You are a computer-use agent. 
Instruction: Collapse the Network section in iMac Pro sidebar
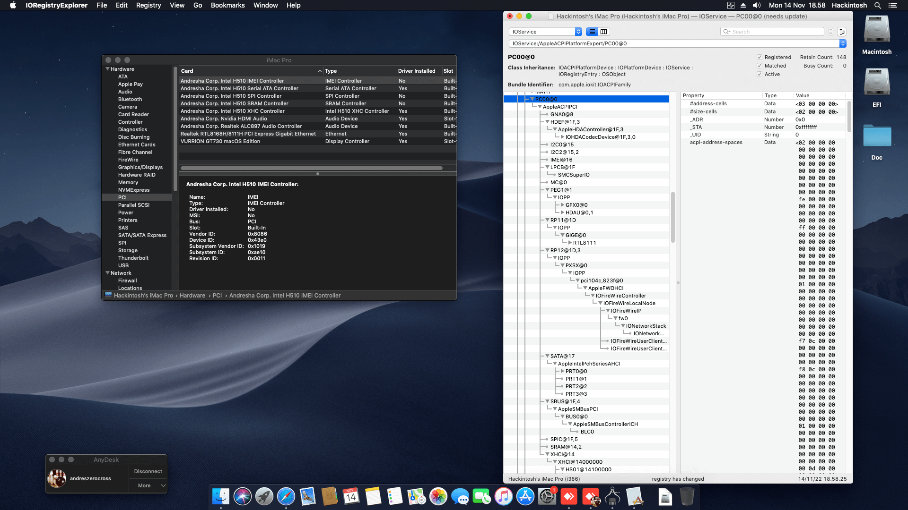(107, 273)
